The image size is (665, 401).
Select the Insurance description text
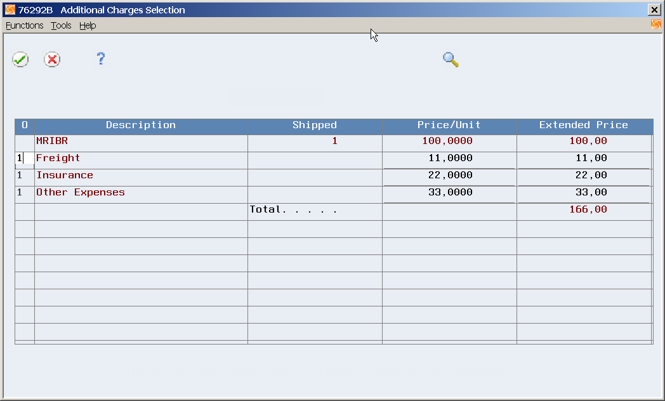click(x=65, y=176)
